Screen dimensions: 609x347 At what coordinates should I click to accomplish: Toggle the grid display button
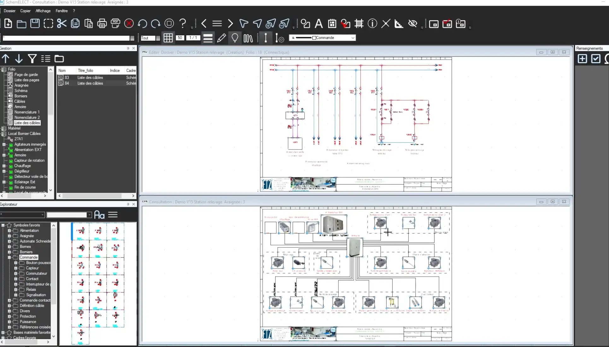pos(168,38)
